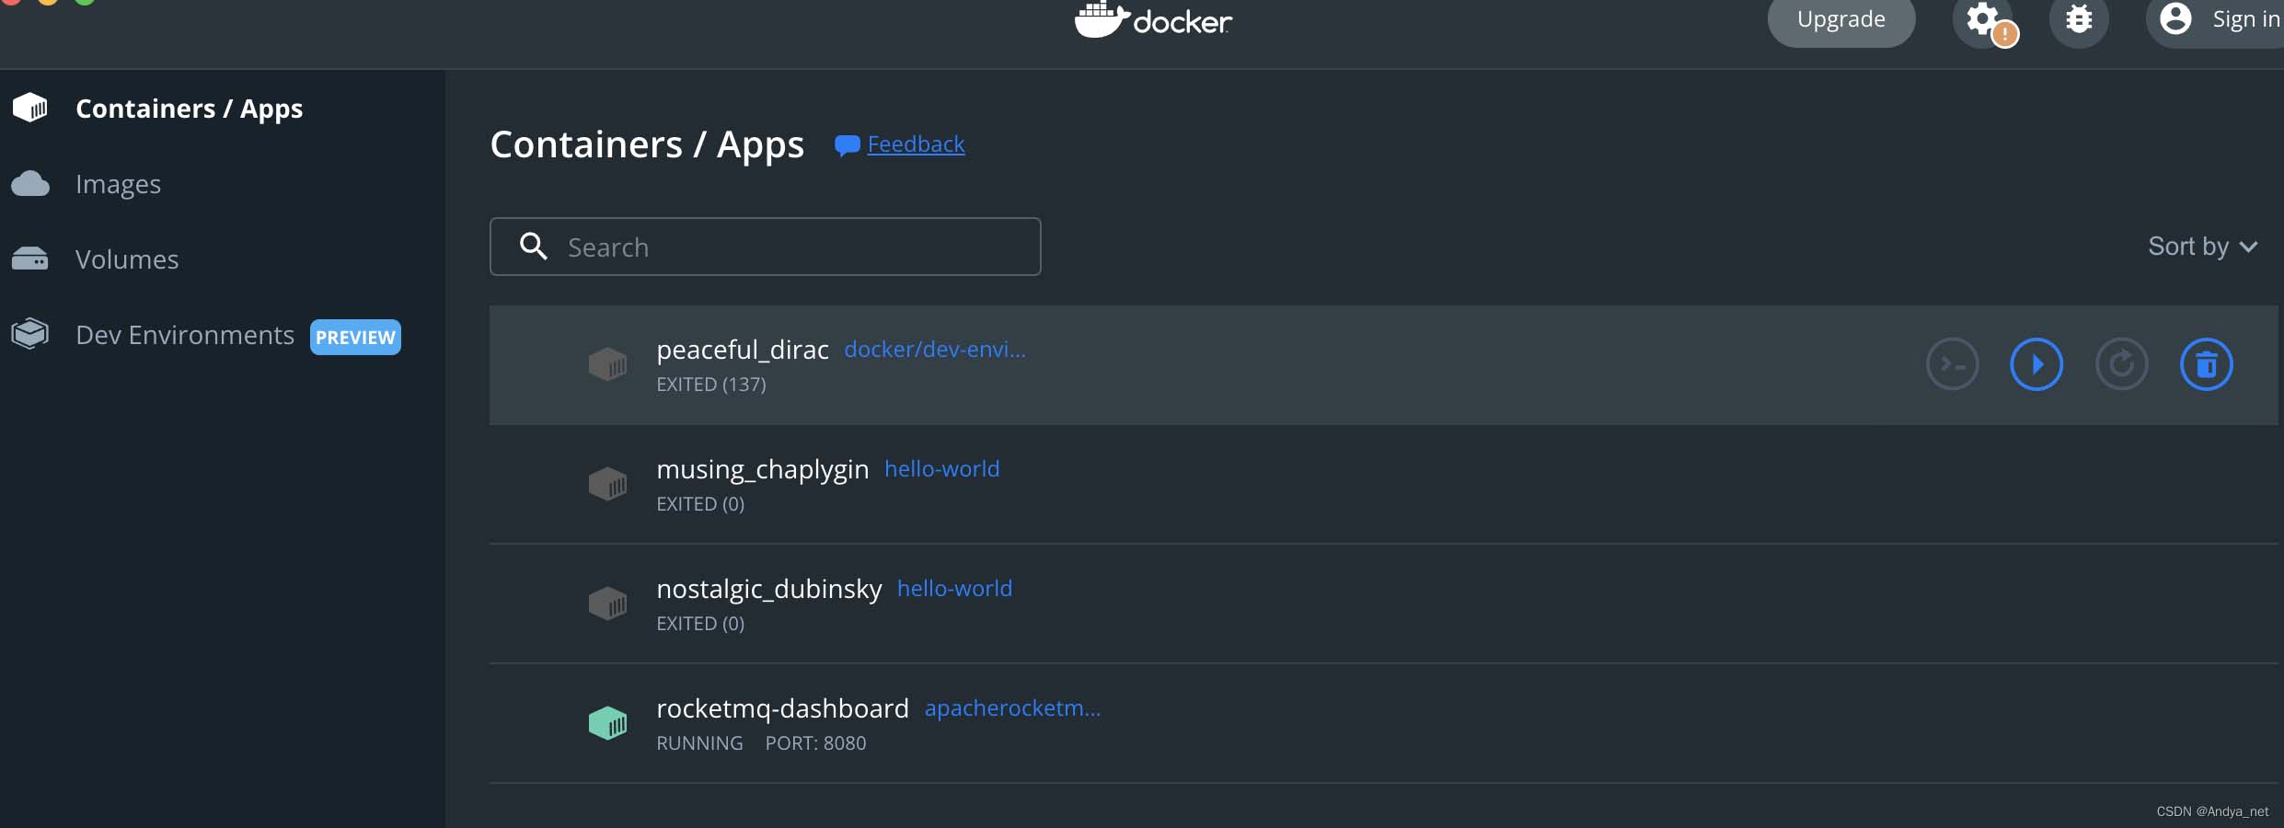The height and width of the screenshot is (828, 2284).
Task: Click EXITED (137) status text
Action: point(711,385)
